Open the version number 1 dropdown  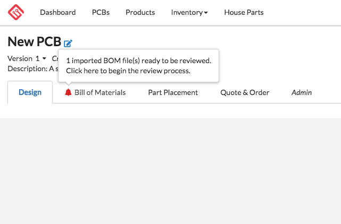41,58
